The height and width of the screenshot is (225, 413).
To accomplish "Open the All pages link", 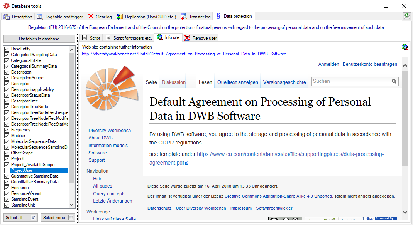I will click(102, 186).
